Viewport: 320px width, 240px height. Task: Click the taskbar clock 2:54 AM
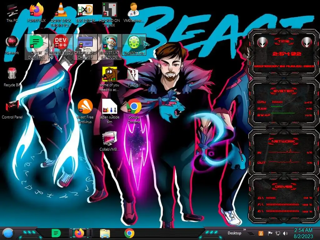[x=303, y=233]
